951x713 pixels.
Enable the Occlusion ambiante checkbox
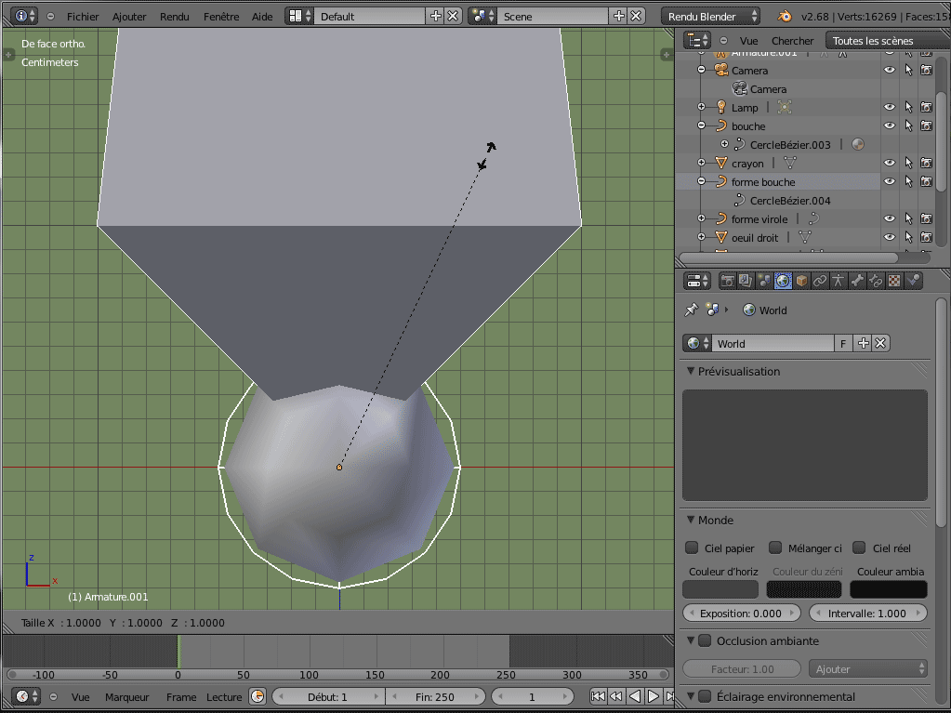(705, 640)
